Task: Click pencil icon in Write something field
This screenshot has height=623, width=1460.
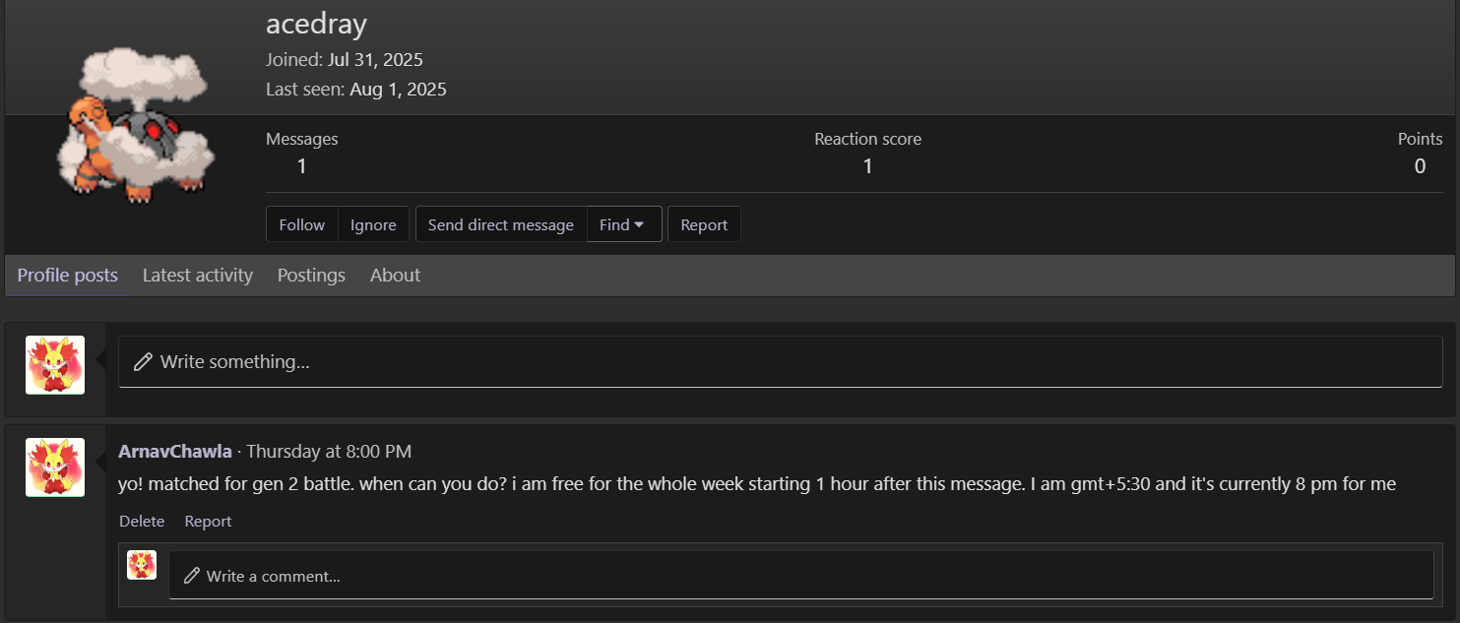Action: tap(143, 362)
